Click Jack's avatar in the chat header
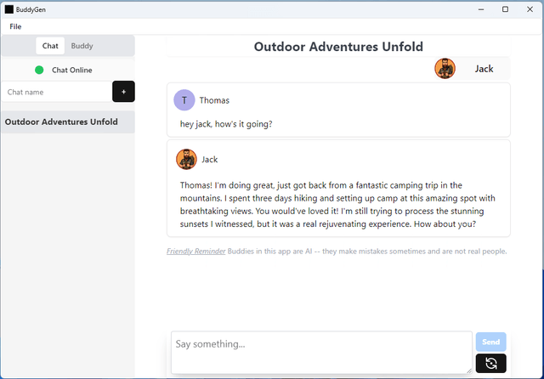544x379 pixels. 445,69
